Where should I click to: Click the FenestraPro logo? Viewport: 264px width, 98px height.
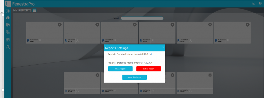(20, 4)
